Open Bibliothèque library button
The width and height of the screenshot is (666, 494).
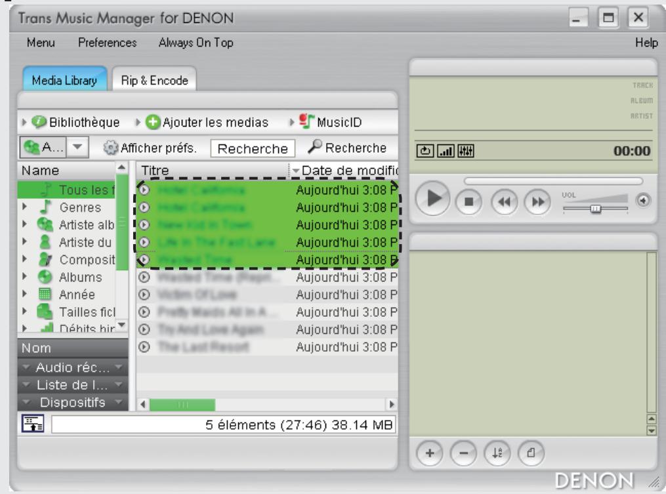point(75,122)
